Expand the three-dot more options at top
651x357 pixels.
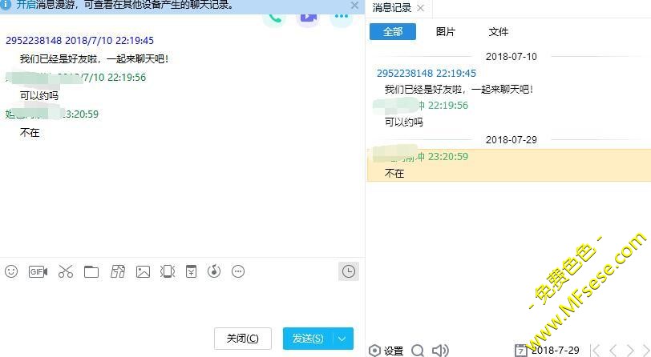pos(342,16)
